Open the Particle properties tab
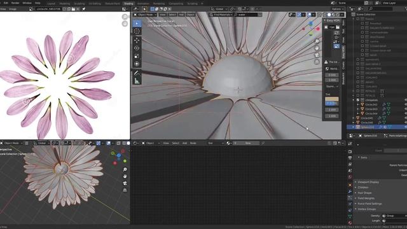Image resolution: width=407 pixels, height=229 pixels. point(350,198)
